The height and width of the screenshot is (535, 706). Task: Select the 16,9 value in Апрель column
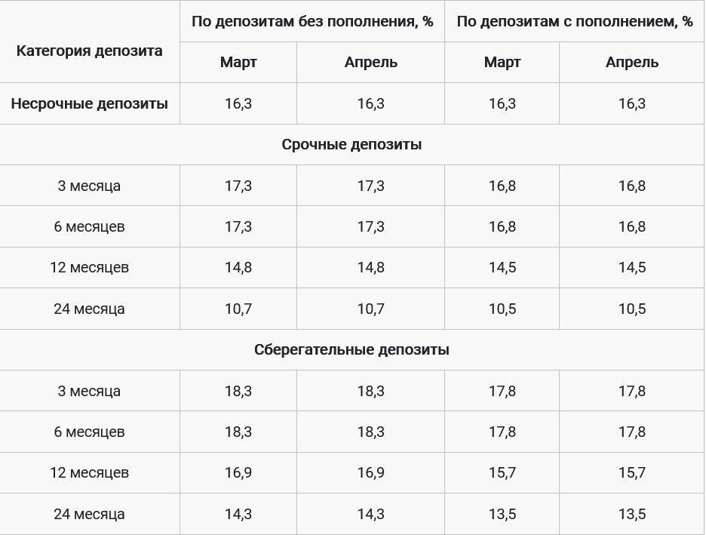coord(370,473)
